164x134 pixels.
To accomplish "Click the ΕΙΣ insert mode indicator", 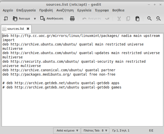I will click(151, 130).
